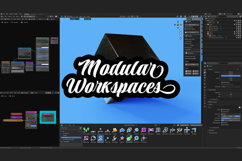Open the Split Direction Horizontal dropdown
The height and width of the screenshot is (161, 242).
[x=192, y=50]
